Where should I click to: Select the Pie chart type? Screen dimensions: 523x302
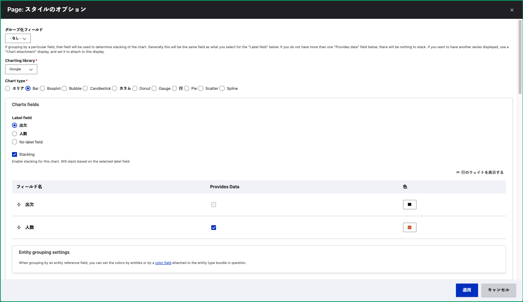(187, 88)
